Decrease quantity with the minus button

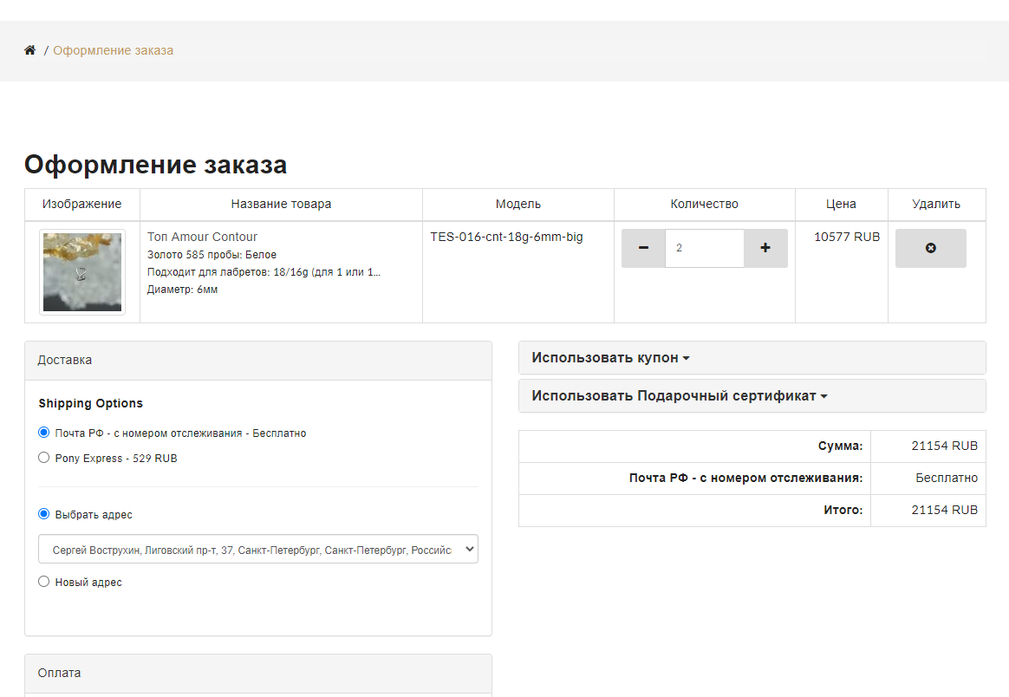click(643, 248)
